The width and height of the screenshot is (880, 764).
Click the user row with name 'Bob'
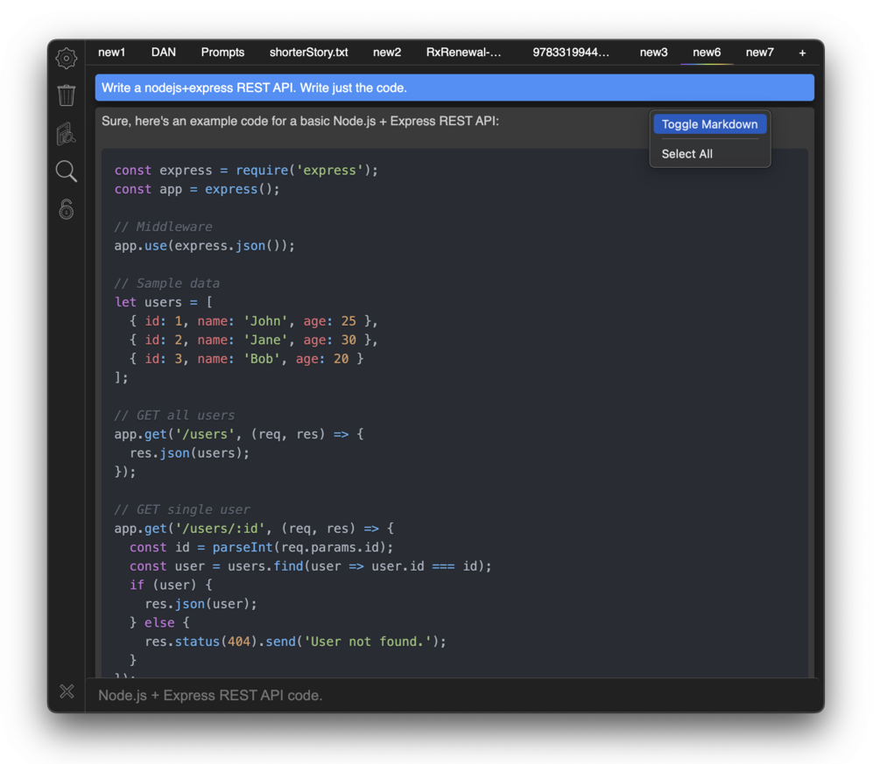point(246,359)
